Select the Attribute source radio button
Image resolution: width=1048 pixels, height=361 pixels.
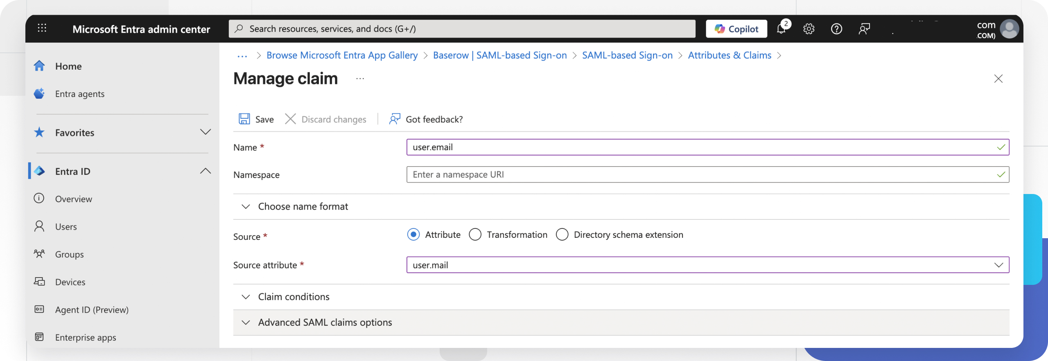pos(413,235)
